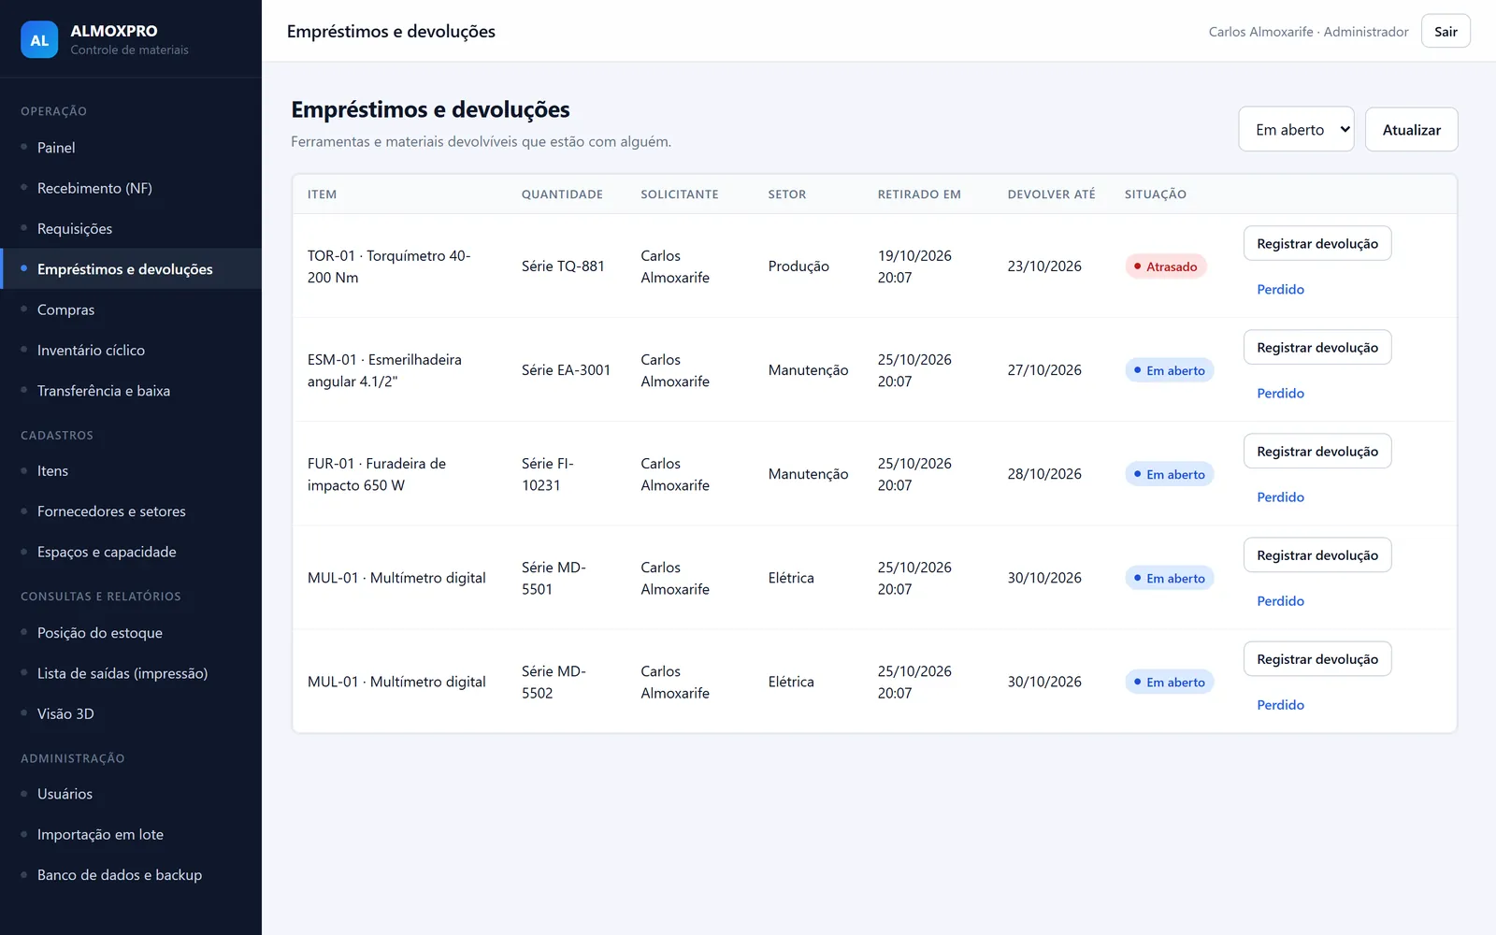1496x935 pixels.
Task: Click the 19/10/2026 20:07 withdrawal date
Action: click(x=914, y=266)
